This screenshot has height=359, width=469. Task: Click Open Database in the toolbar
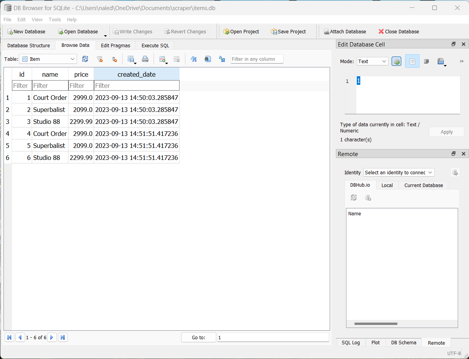78,31
